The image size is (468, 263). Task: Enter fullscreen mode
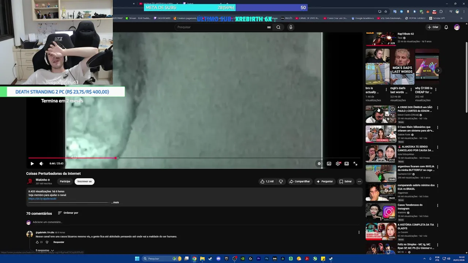click(x=355, y=164)
